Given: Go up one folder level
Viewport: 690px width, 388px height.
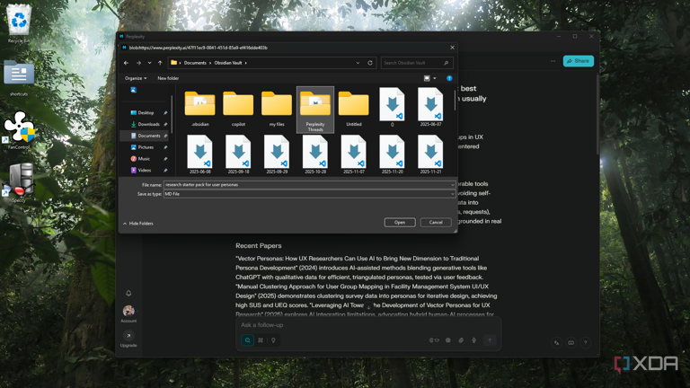Looking at the screenshot, I should [161, 63].
